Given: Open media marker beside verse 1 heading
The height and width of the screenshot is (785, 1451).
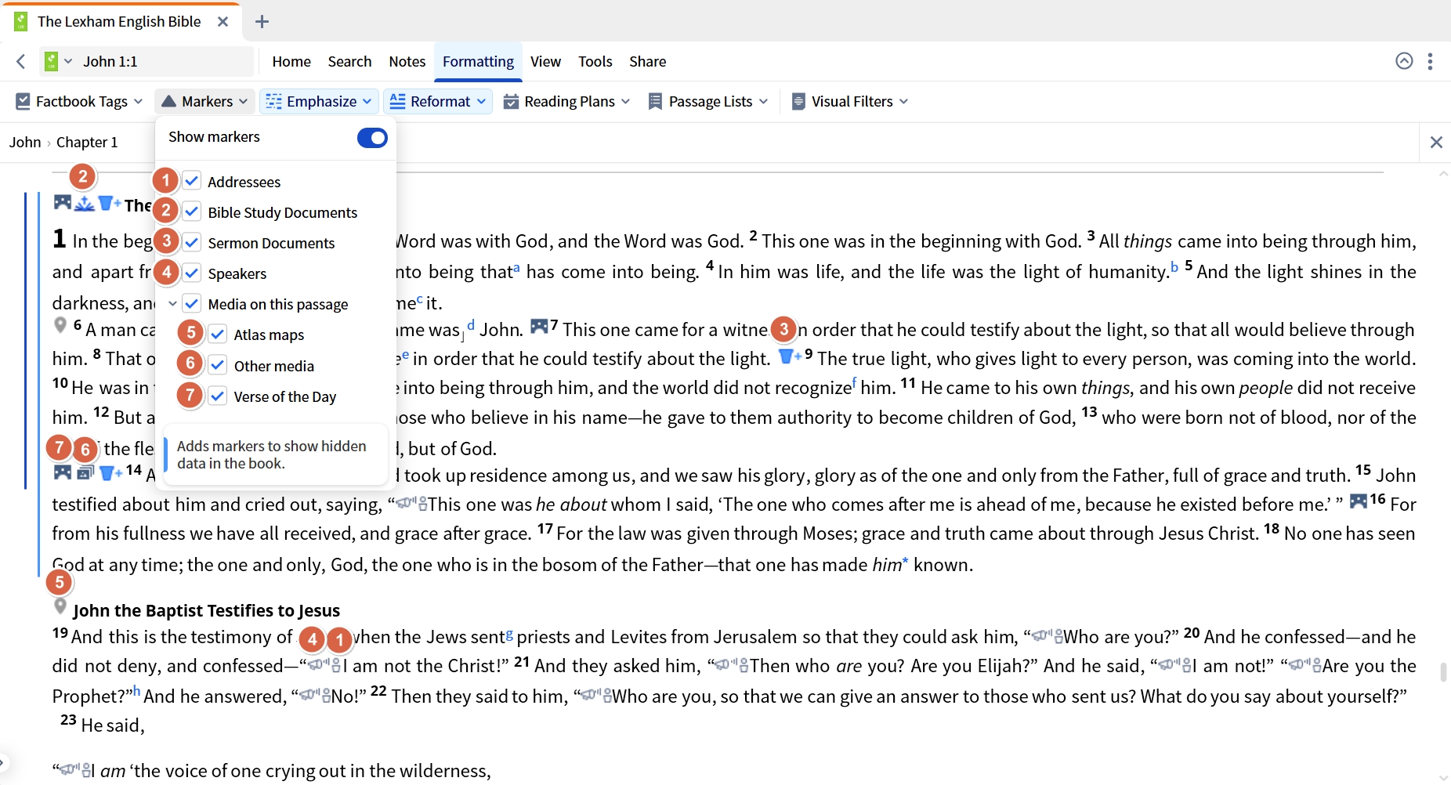Looking at the screenshot, I should click(x=62, y=203).
